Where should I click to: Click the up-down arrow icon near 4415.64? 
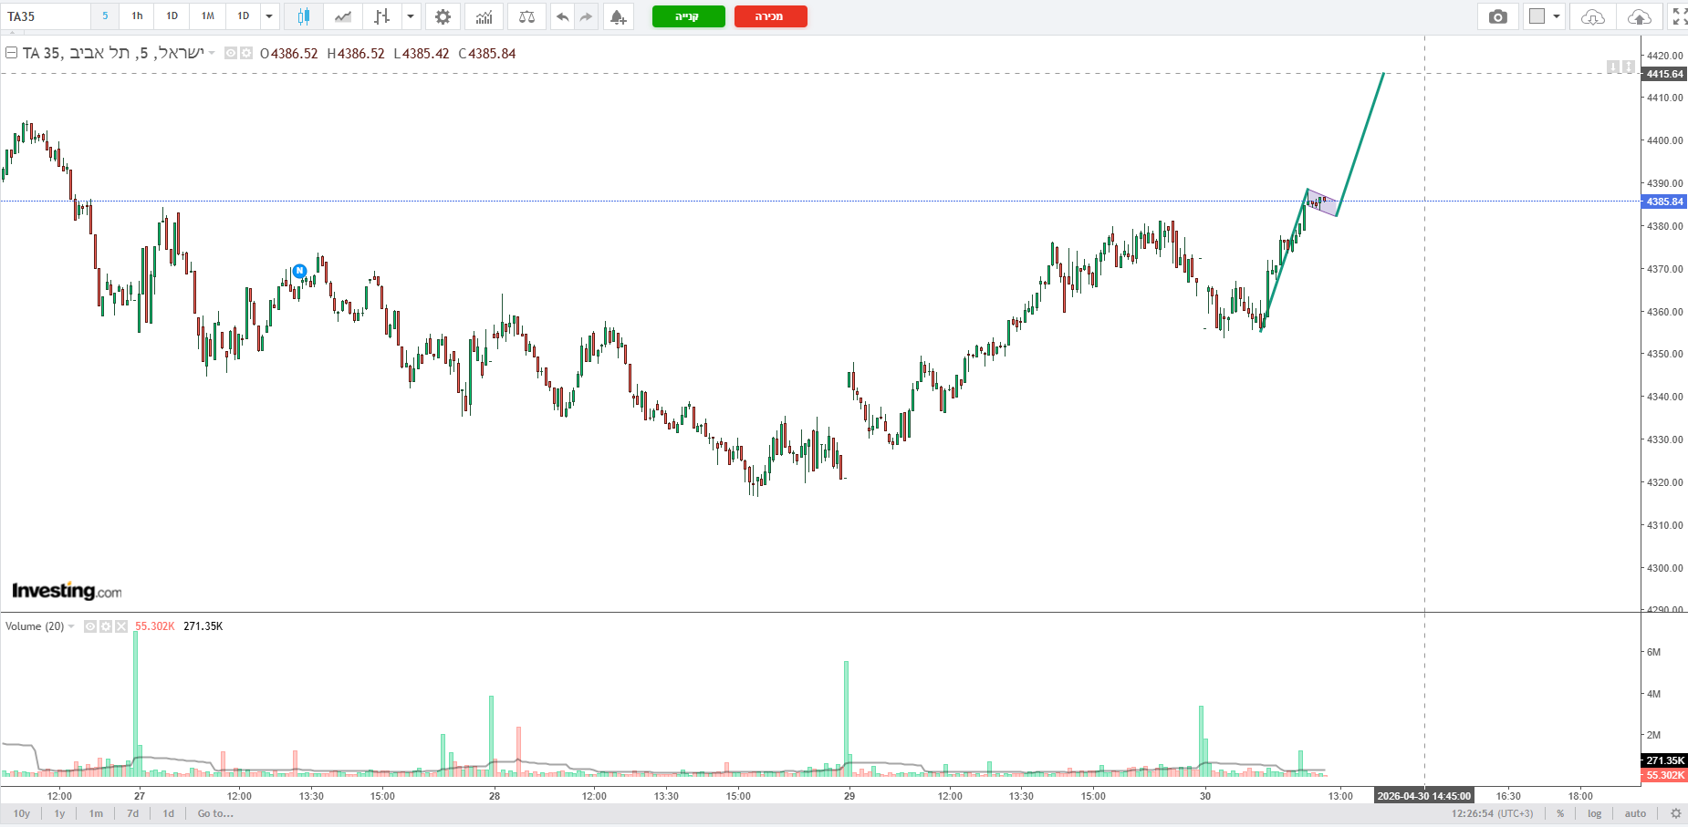[1627, 67]
